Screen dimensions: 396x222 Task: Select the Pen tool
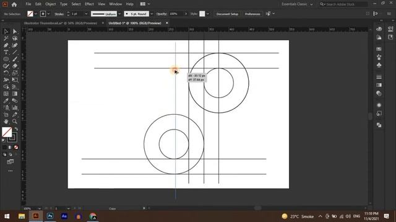tap(6, 45)
